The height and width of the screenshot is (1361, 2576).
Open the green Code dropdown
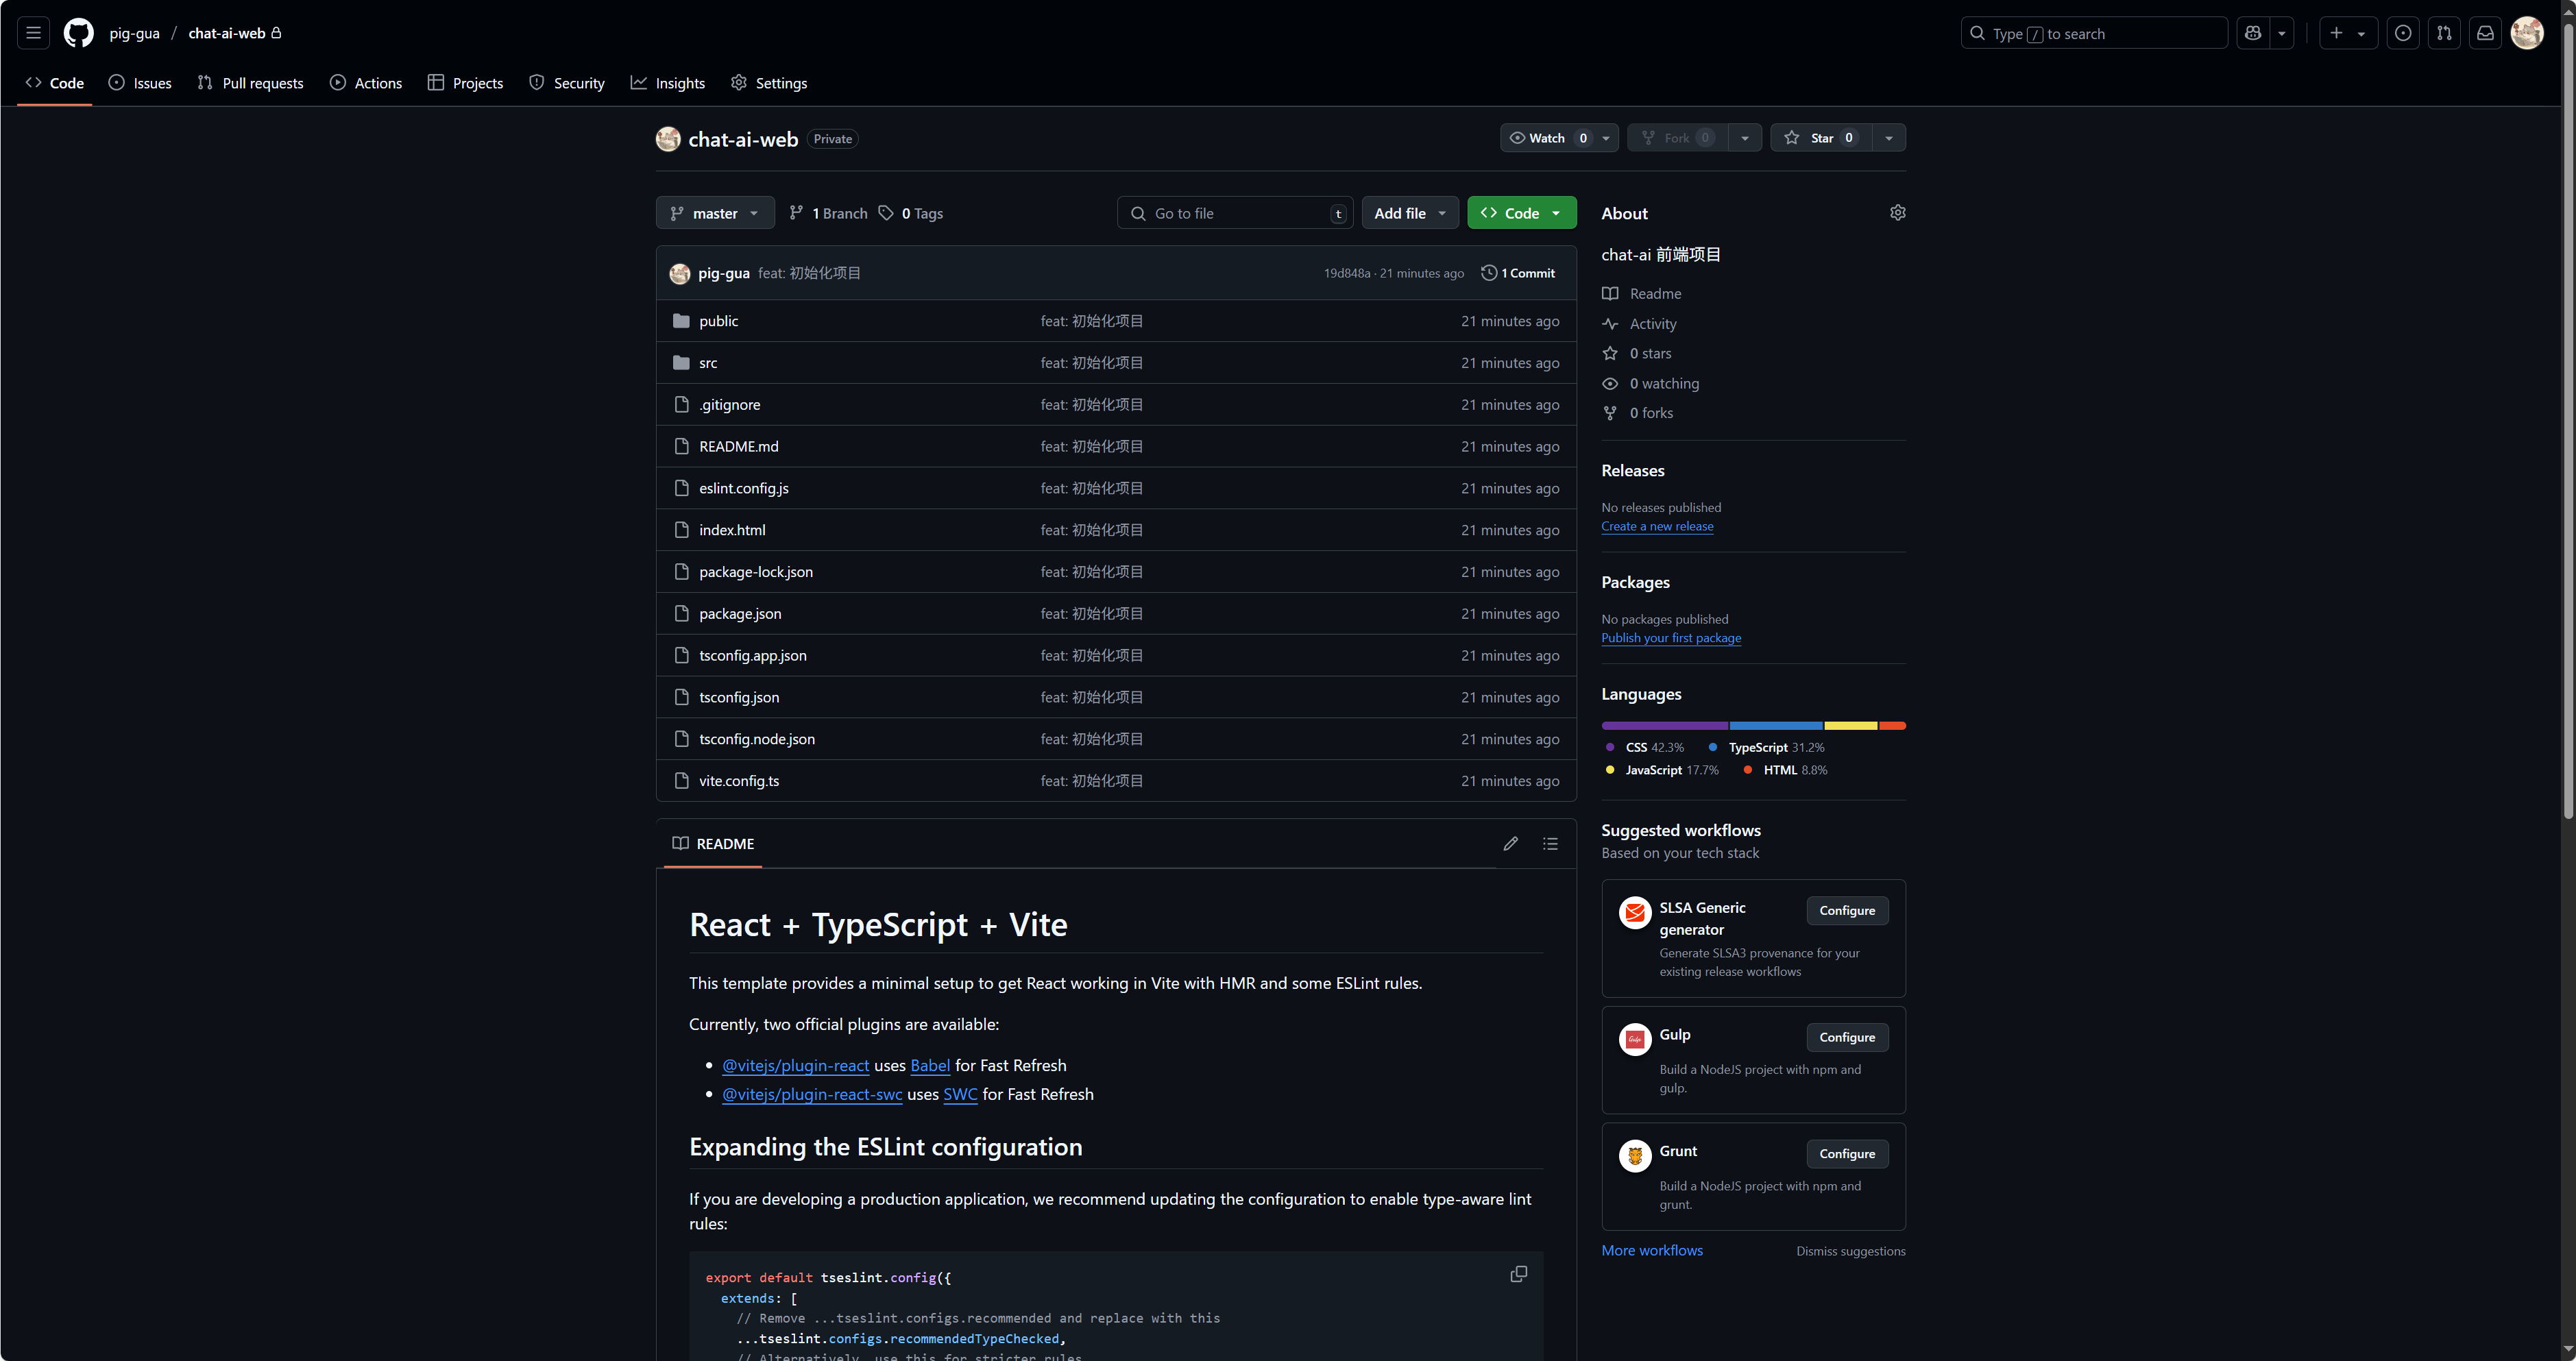(1522, 213)
